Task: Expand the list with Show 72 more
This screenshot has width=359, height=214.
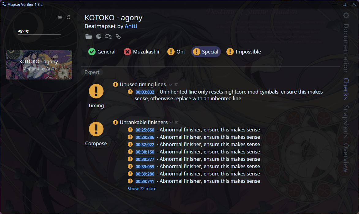Action: coord(142,189)
